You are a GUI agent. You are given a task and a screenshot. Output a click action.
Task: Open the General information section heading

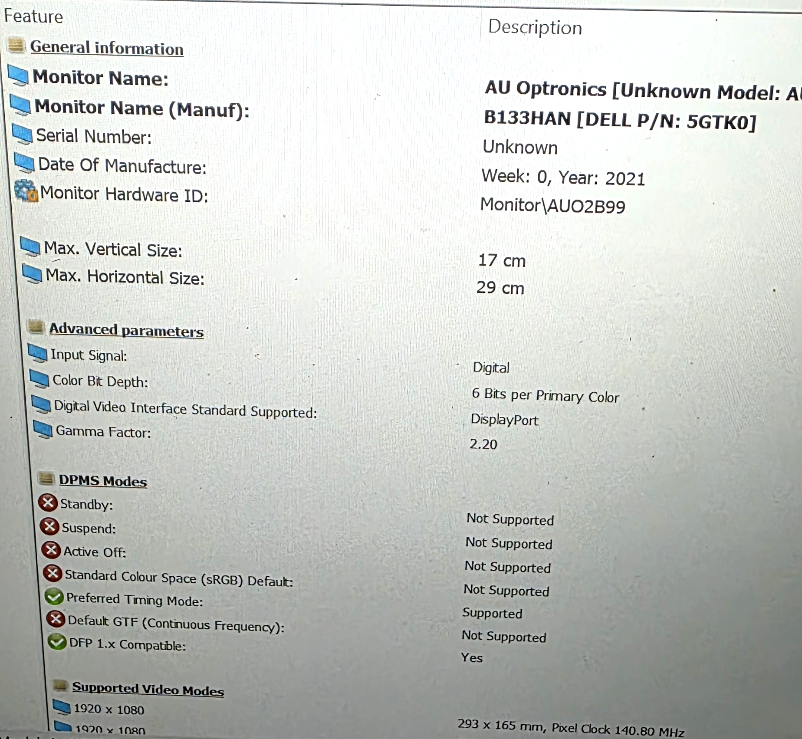point(107,48)
